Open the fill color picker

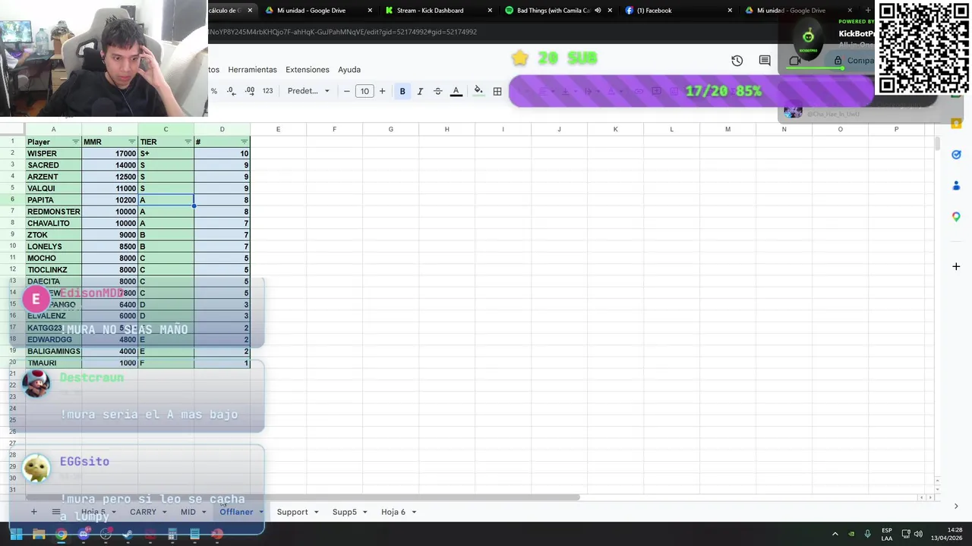[478, 91]
